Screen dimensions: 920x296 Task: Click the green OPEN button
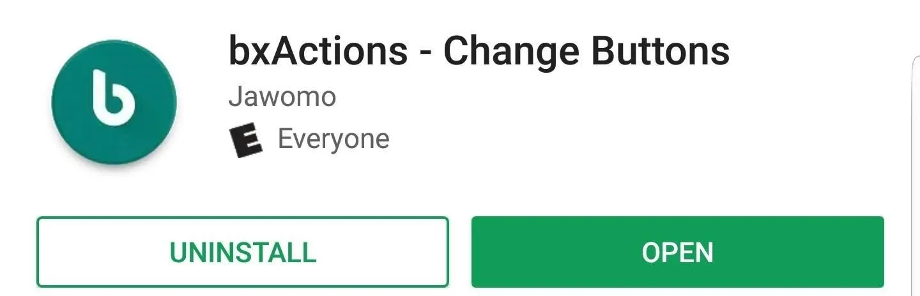[x=678, y=252]
